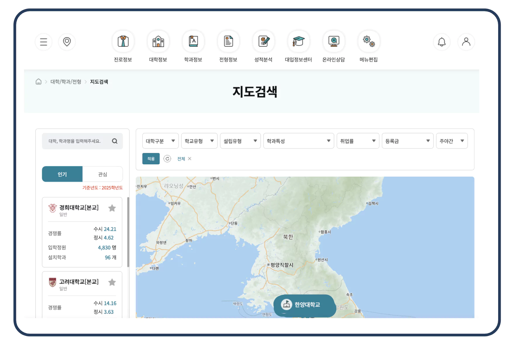Viewport: 511px width, 341px height.
Task: Select the 인기 tab
Action: [x=62, y=174]
